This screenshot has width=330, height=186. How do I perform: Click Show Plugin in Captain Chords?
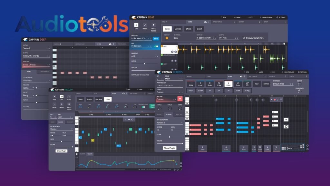coord(170,148)
